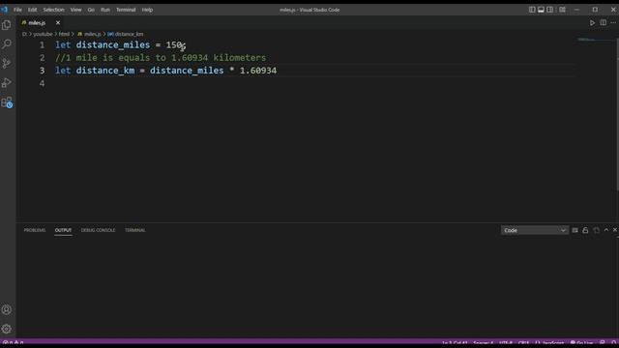Open the Manage gear icon
Image resolution: width=619 pixels, height=348 pixels.
pyautogui.click(x=7, y=329)
